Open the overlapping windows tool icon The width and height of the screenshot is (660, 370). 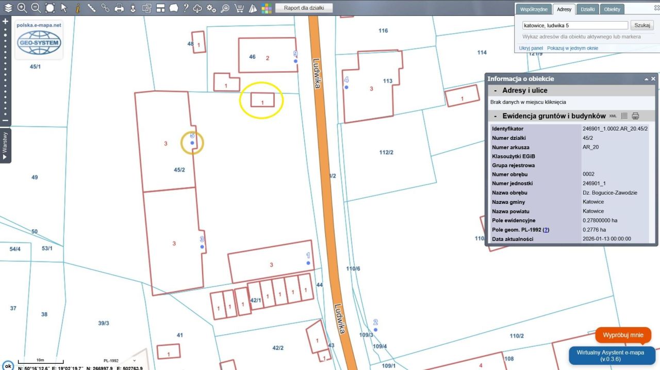(x=146, y=8)
